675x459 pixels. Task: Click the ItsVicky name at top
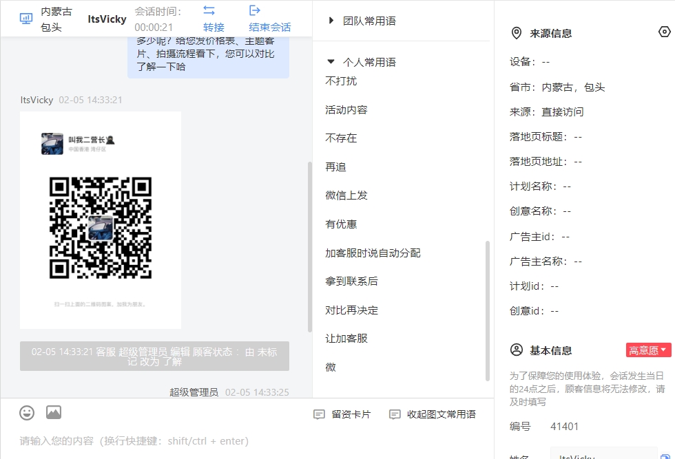coord(107,19)
